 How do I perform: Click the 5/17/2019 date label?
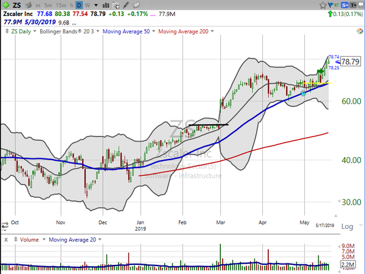click(x=325, y=225)
